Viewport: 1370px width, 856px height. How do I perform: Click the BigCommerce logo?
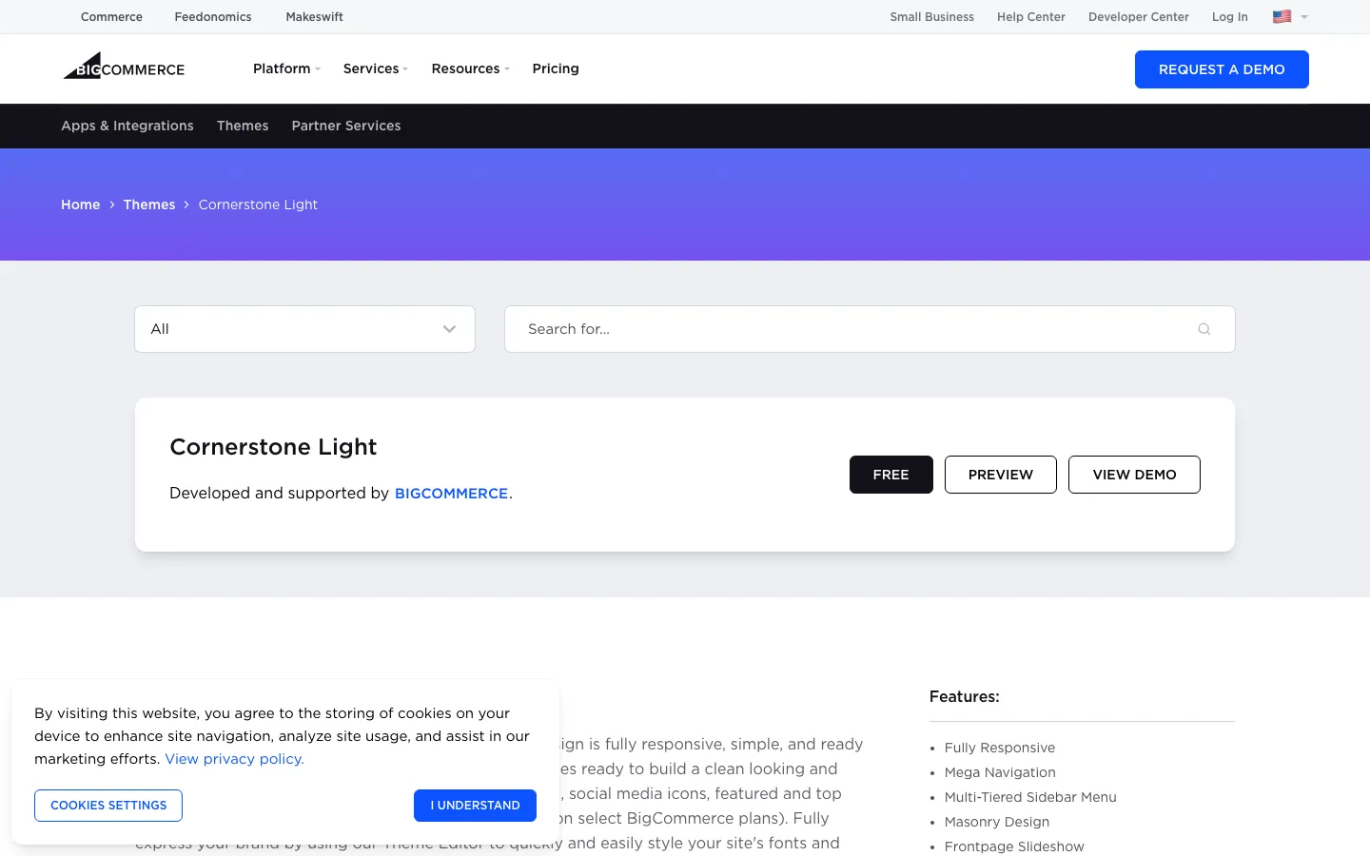(124, 67)
